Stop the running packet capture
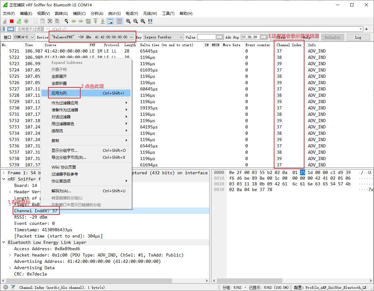 [11, 21]
